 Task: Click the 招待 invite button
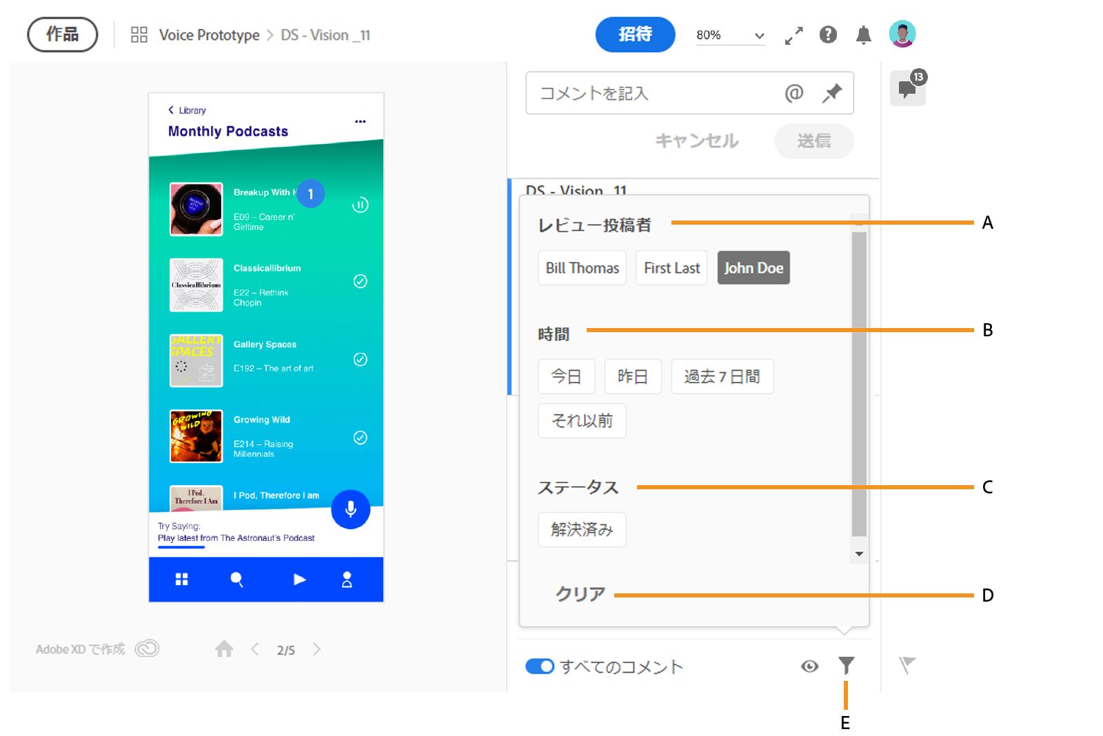634,34
